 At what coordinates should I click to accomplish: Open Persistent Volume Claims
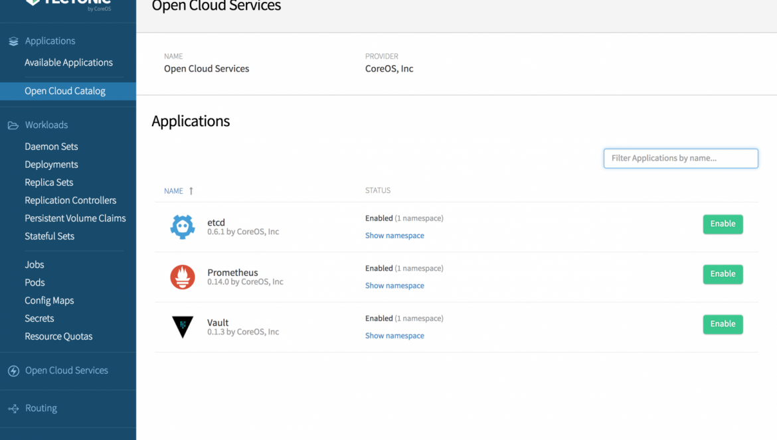point(75,218)
